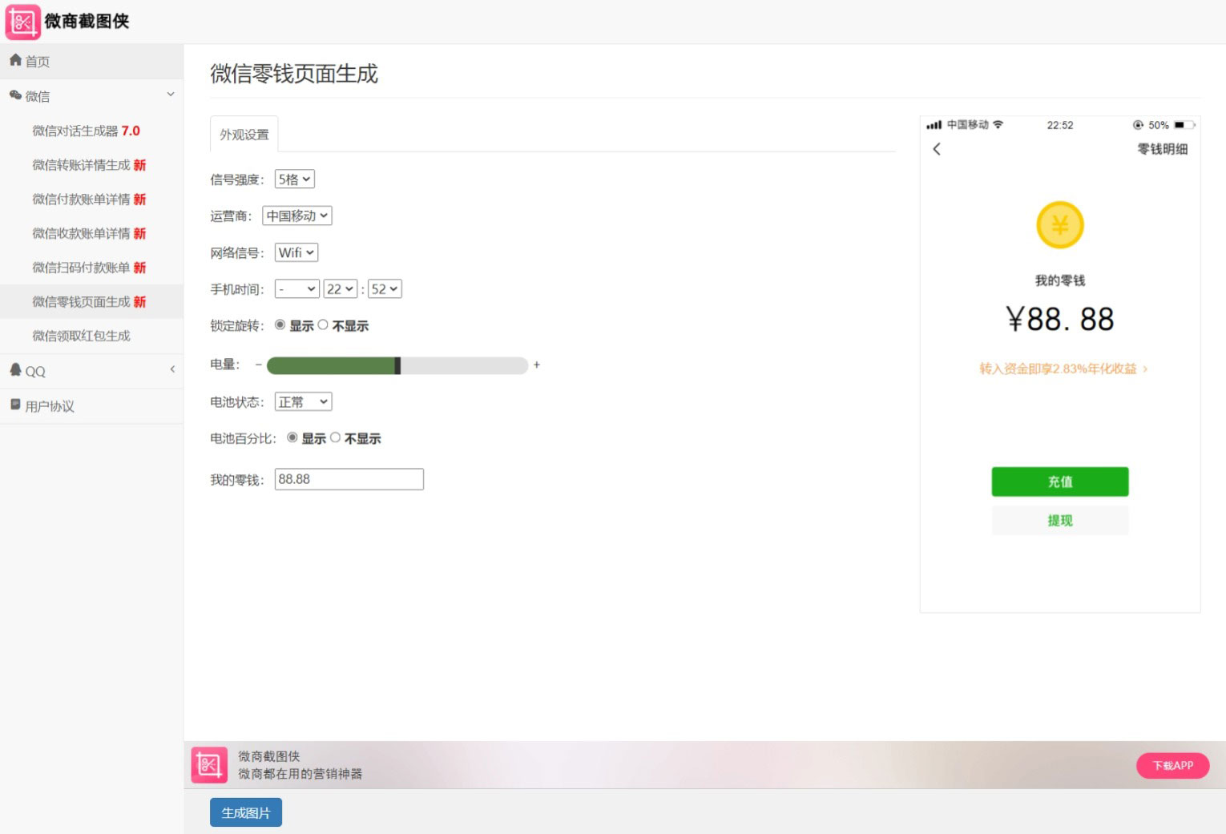This screenshot has height=834, width=1226.
Task: Open 微信付款账单详情 menu item
Action: 91,199
